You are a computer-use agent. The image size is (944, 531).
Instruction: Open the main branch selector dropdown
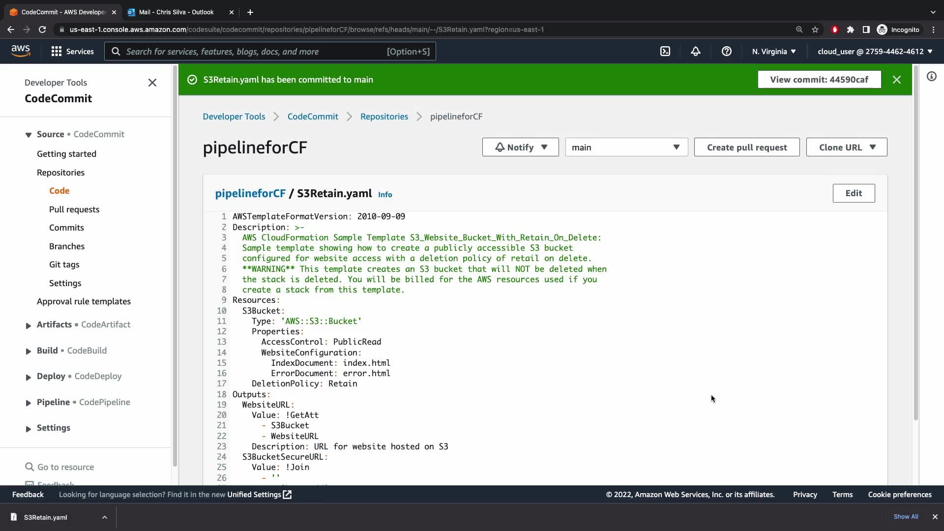pos(626,147)
